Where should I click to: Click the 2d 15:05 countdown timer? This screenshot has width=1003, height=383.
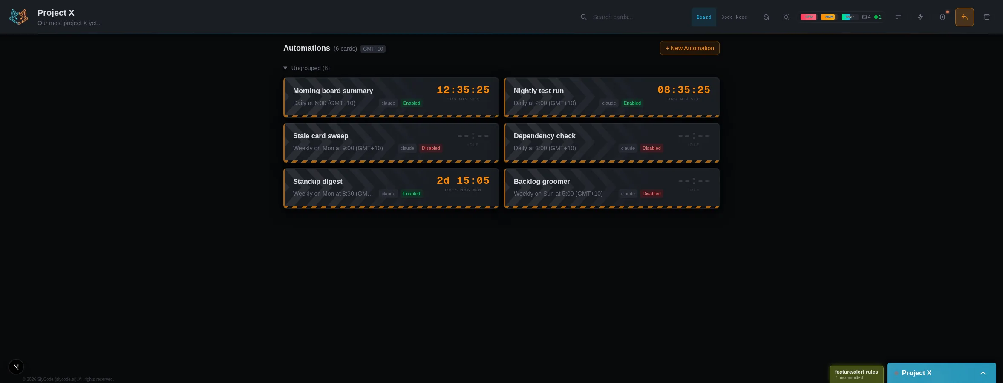click(463, 181)
